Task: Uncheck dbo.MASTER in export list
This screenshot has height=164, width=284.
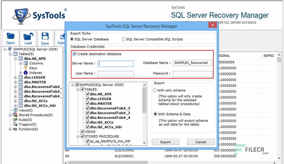Action: point(88,103)
